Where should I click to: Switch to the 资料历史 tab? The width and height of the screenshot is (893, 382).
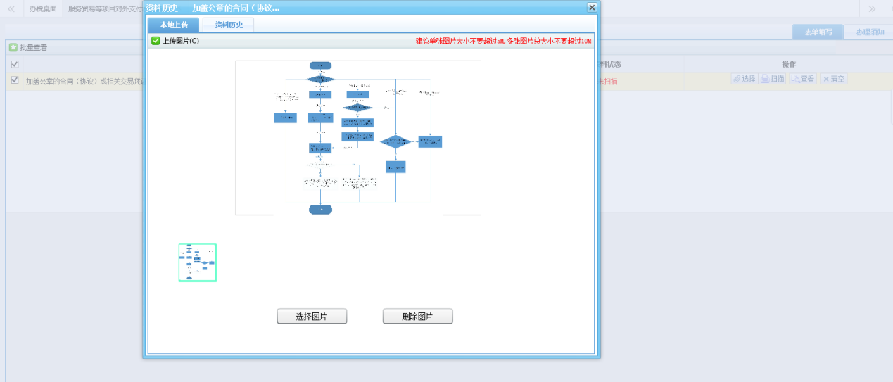coord(228,25)
